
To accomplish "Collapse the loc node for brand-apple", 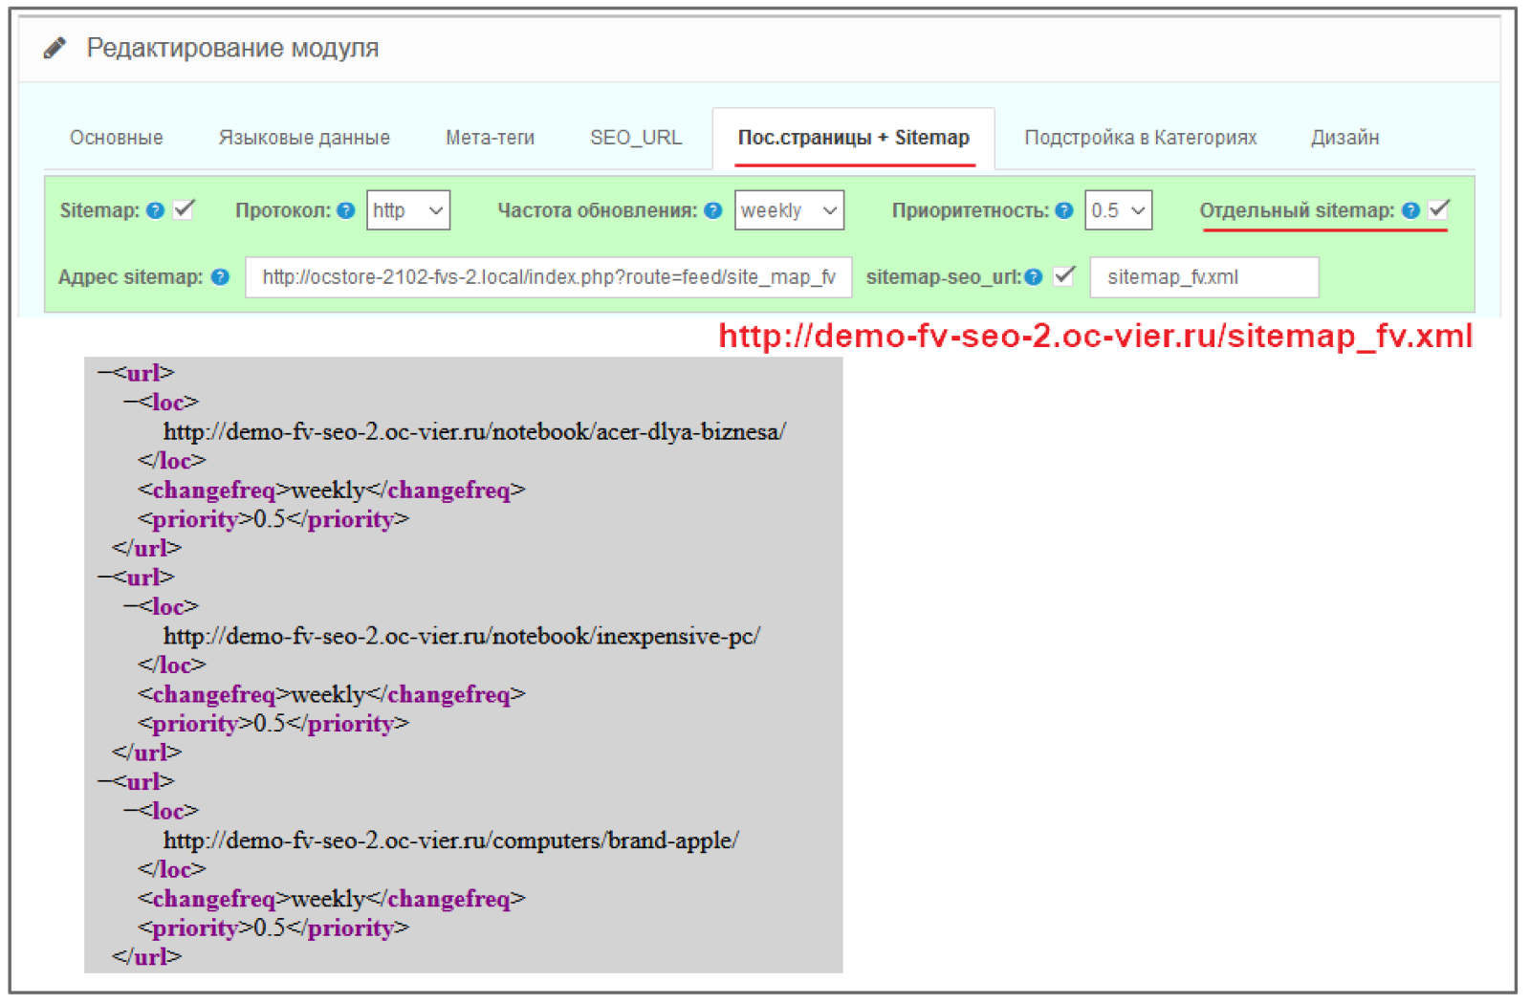I will [x=131, y=812].
